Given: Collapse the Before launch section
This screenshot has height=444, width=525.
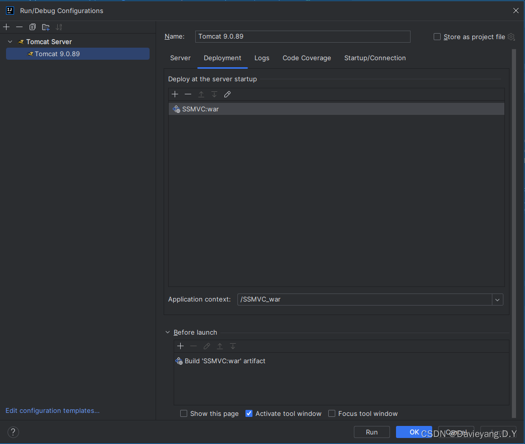Looking at the screenshot, I should click(168, 332).
